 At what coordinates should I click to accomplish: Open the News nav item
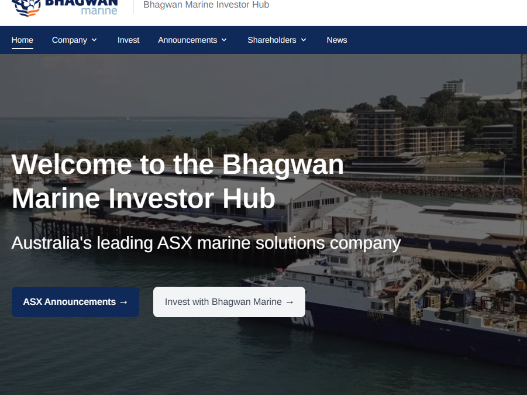(x=337, y=40)
